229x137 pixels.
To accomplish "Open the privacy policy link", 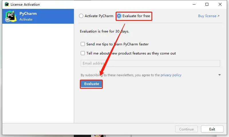I will pos(171,75).
